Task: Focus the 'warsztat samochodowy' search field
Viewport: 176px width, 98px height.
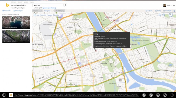Action: (x=21, y=5)
